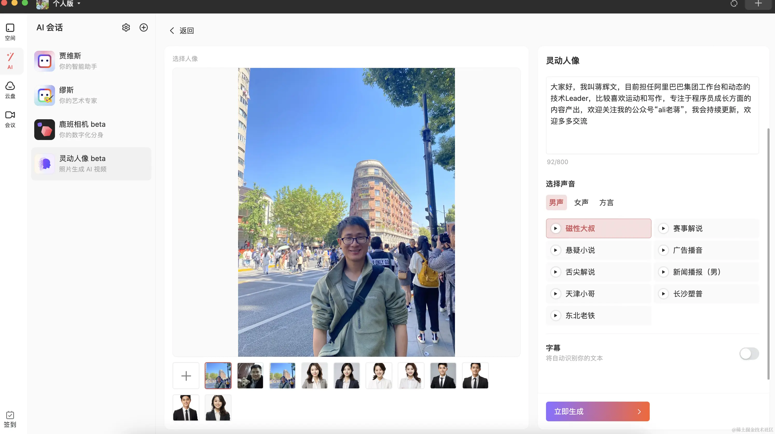The width and height of the screenshot is (775, 434).
Task: Switch to the 女声 voice tab
Action: click(581, 202)
